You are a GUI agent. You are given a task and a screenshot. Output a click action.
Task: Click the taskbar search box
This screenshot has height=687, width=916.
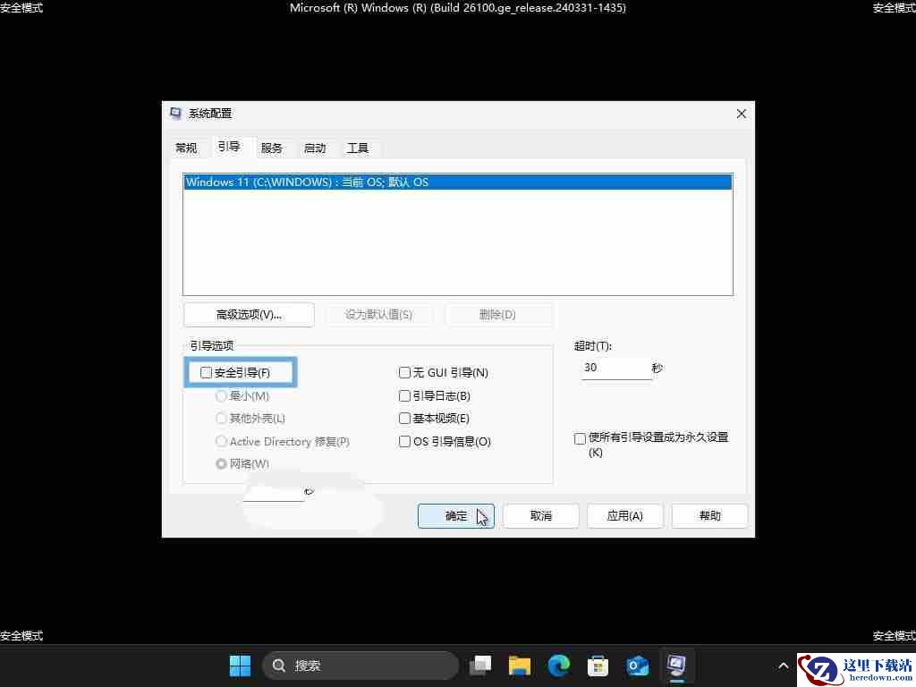click(x=360, y=666)
